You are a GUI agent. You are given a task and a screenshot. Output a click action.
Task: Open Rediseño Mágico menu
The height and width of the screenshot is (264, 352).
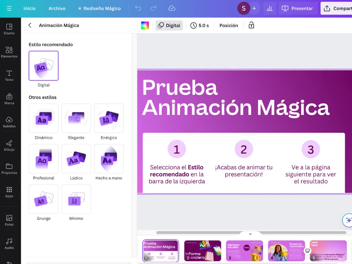tap(99, 9)
